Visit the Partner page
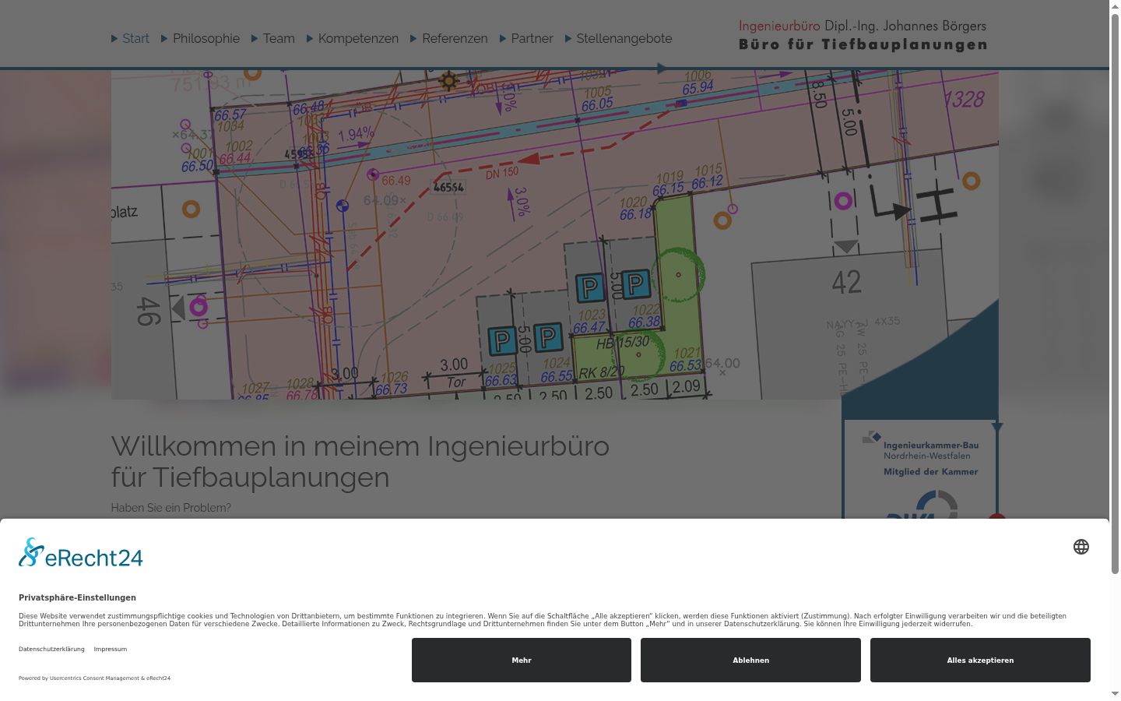Screen dimensions: 1121x701 coord(532,38)
